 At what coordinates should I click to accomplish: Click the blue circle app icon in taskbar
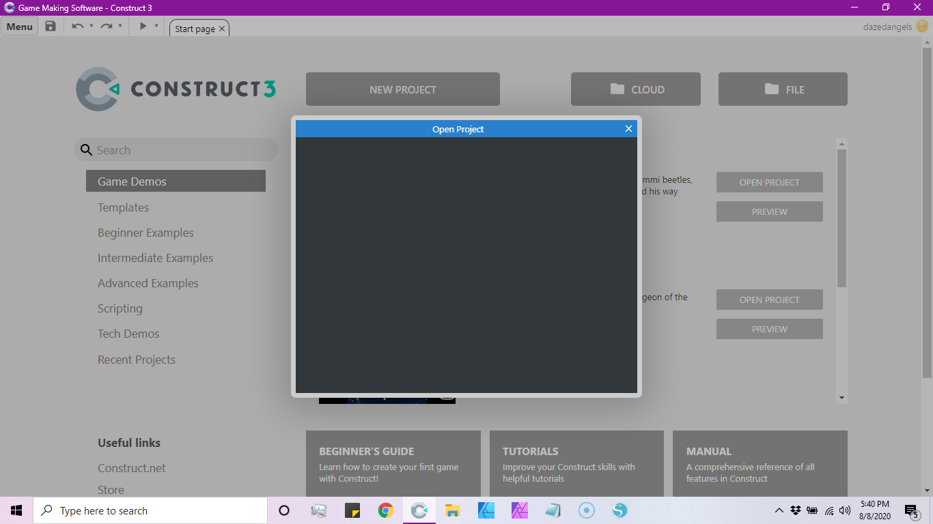tap(587, 510)
